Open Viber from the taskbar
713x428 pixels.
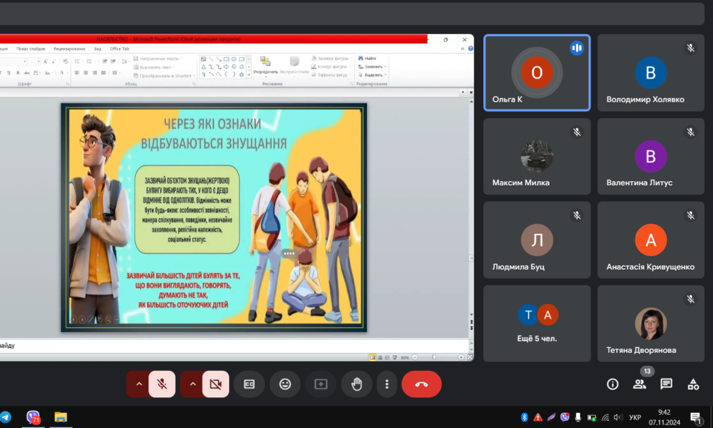tap(33, 418)
